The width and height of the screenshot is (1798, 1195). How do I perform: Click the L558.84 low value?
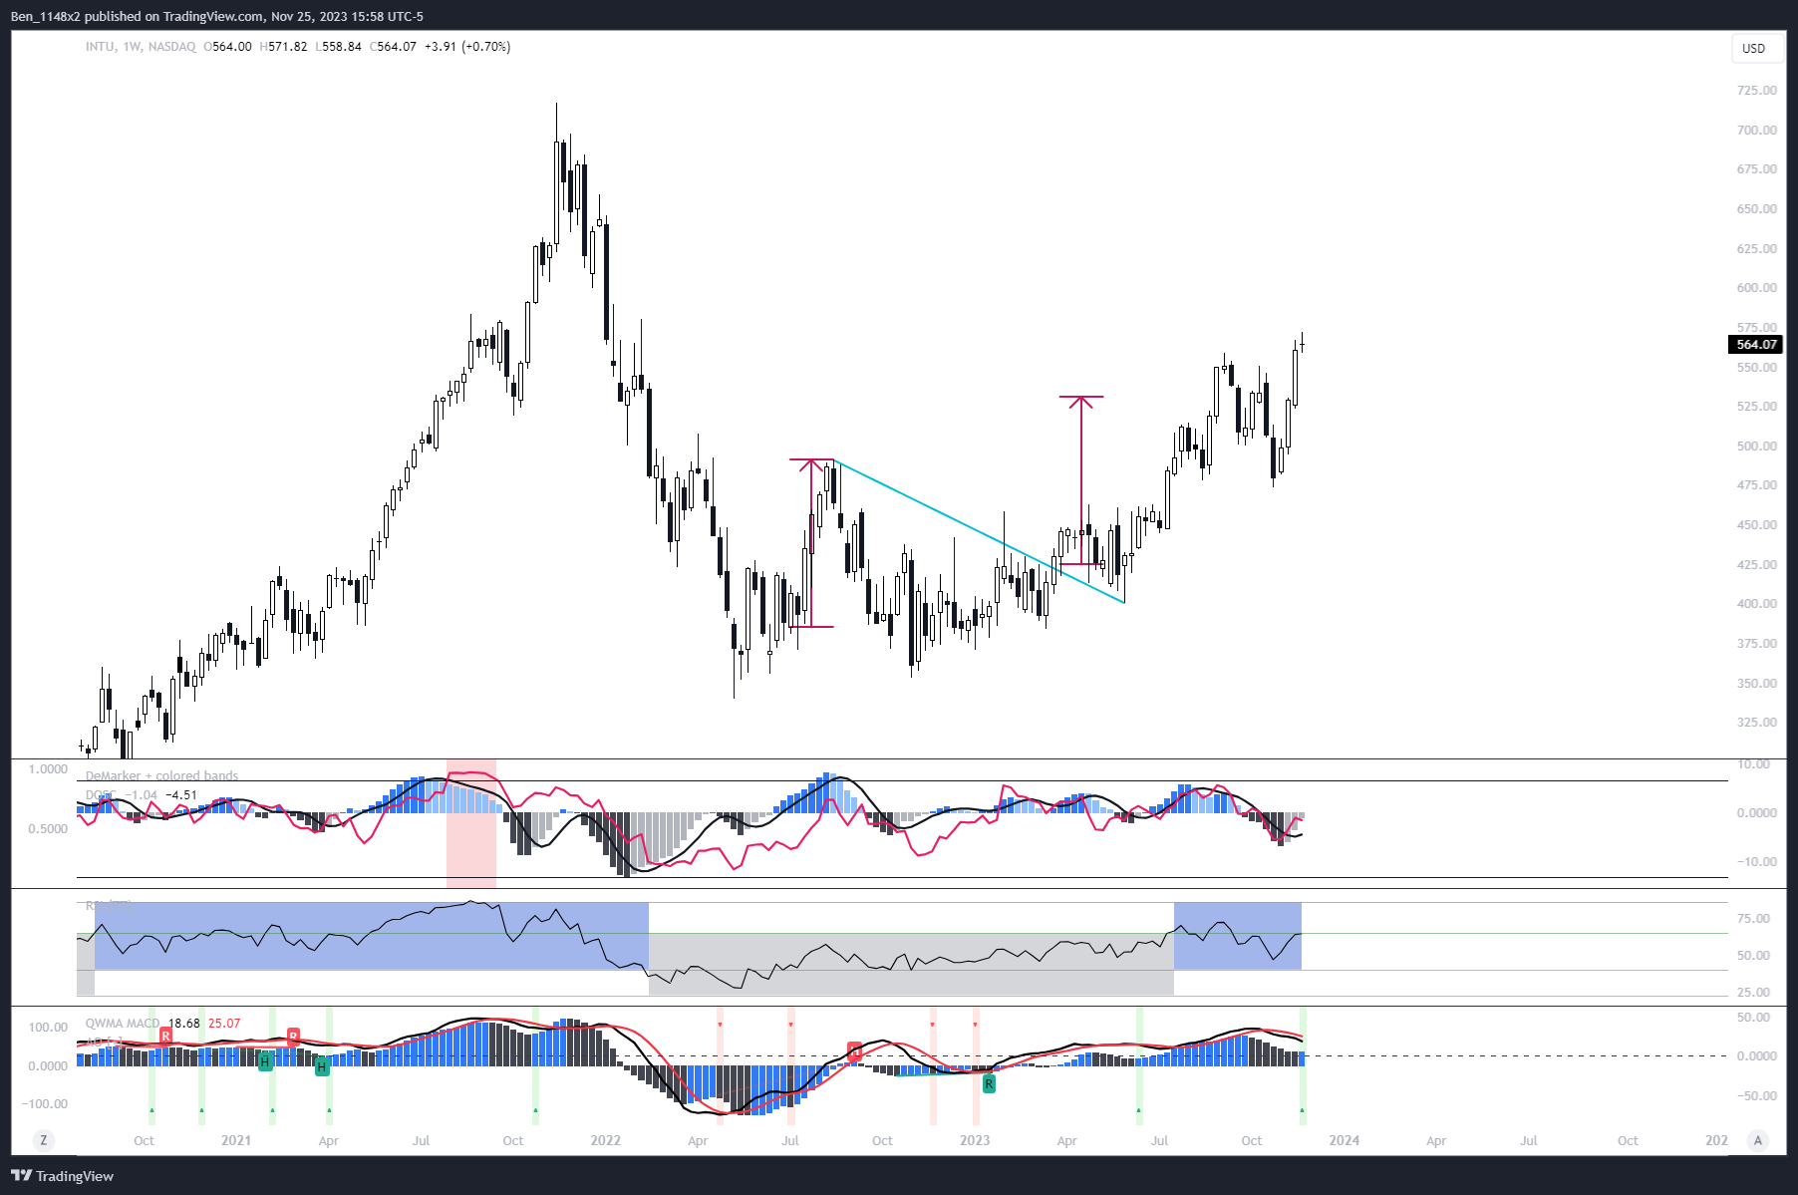[338, 47]
